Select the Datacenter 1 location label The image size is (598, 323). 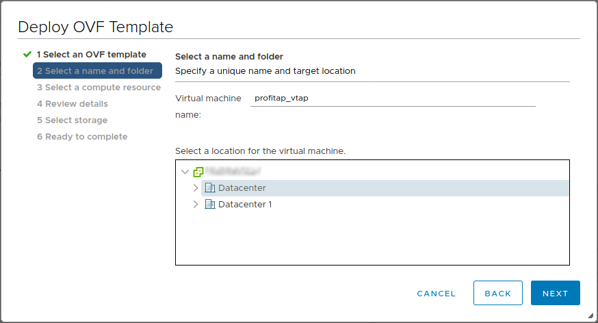pos(245,205)
